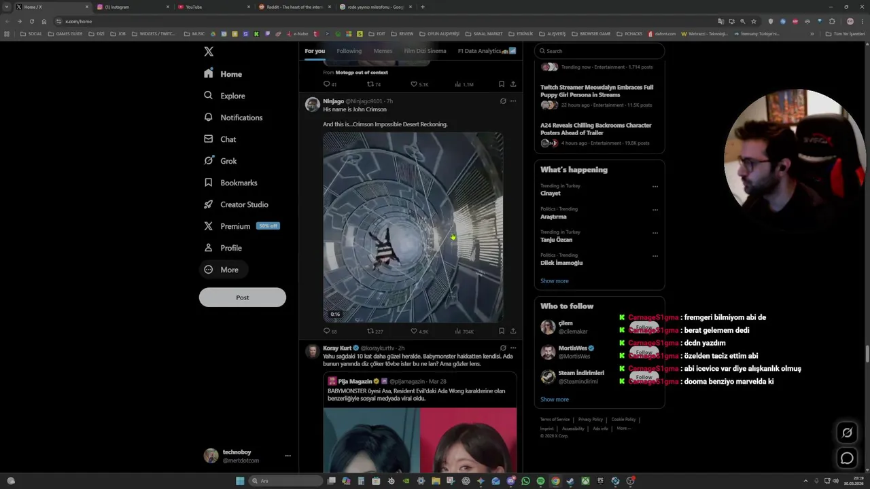
Task: Click Grok icon on Ninjago's post
Action: (x=503, y=101)
